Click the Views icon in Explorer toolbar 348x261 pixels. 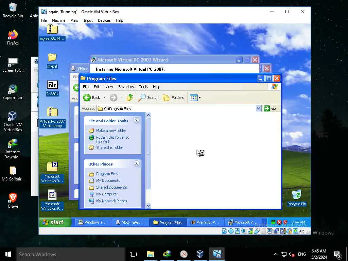(x=194, y=98)
